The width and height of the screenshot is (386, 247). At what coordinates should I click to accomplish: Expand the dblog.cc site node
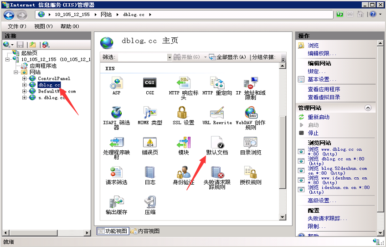pos(24,85)
